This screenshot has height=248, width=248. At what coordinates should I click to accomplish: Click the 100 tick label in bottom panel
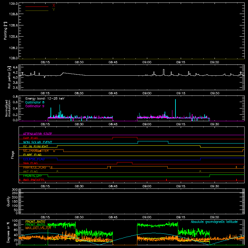pyautogui.click(x=15, y=221)
